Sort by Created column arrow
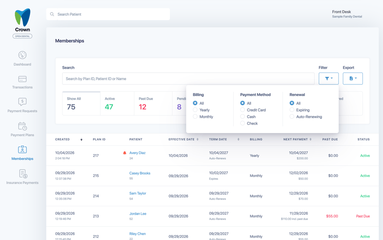The width and height of the screenshot is (383, 240). click(81, 139)
